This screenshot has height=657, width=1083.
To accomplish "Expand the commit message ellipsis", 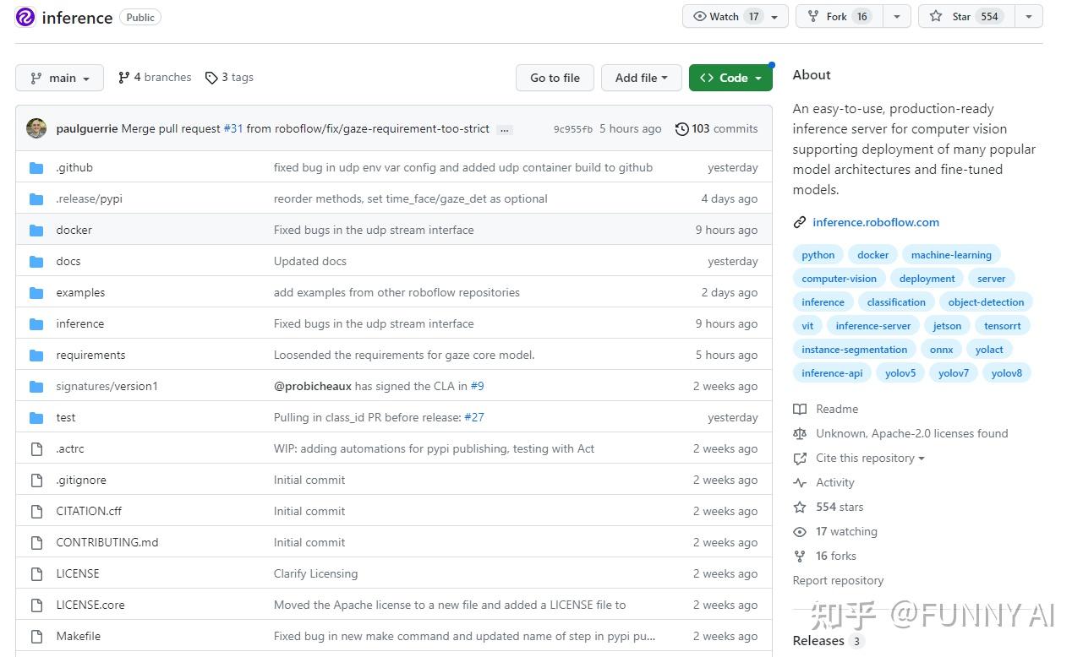I will pyautogui.click(x=505, y=130).
